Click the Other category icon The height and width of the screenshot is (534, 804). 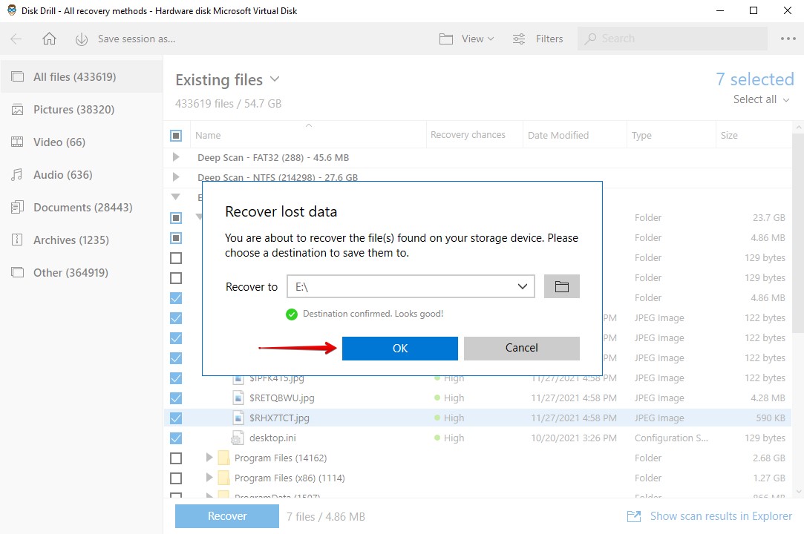17,273
